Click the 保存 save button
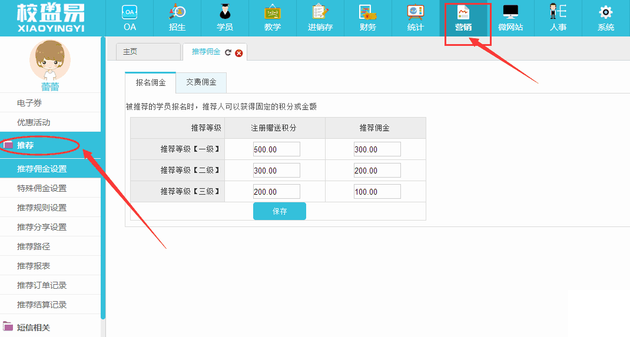The height and width of the screenshot is (337, 630). (280, 211)
